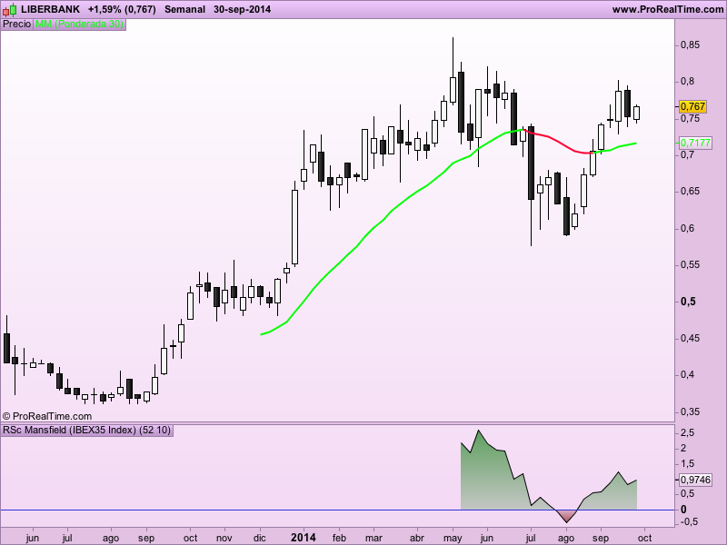Viewport: 727px width, 545px height.
Task: Click the 0,9746 Mansfield value tag
Action: coord(695,480)
